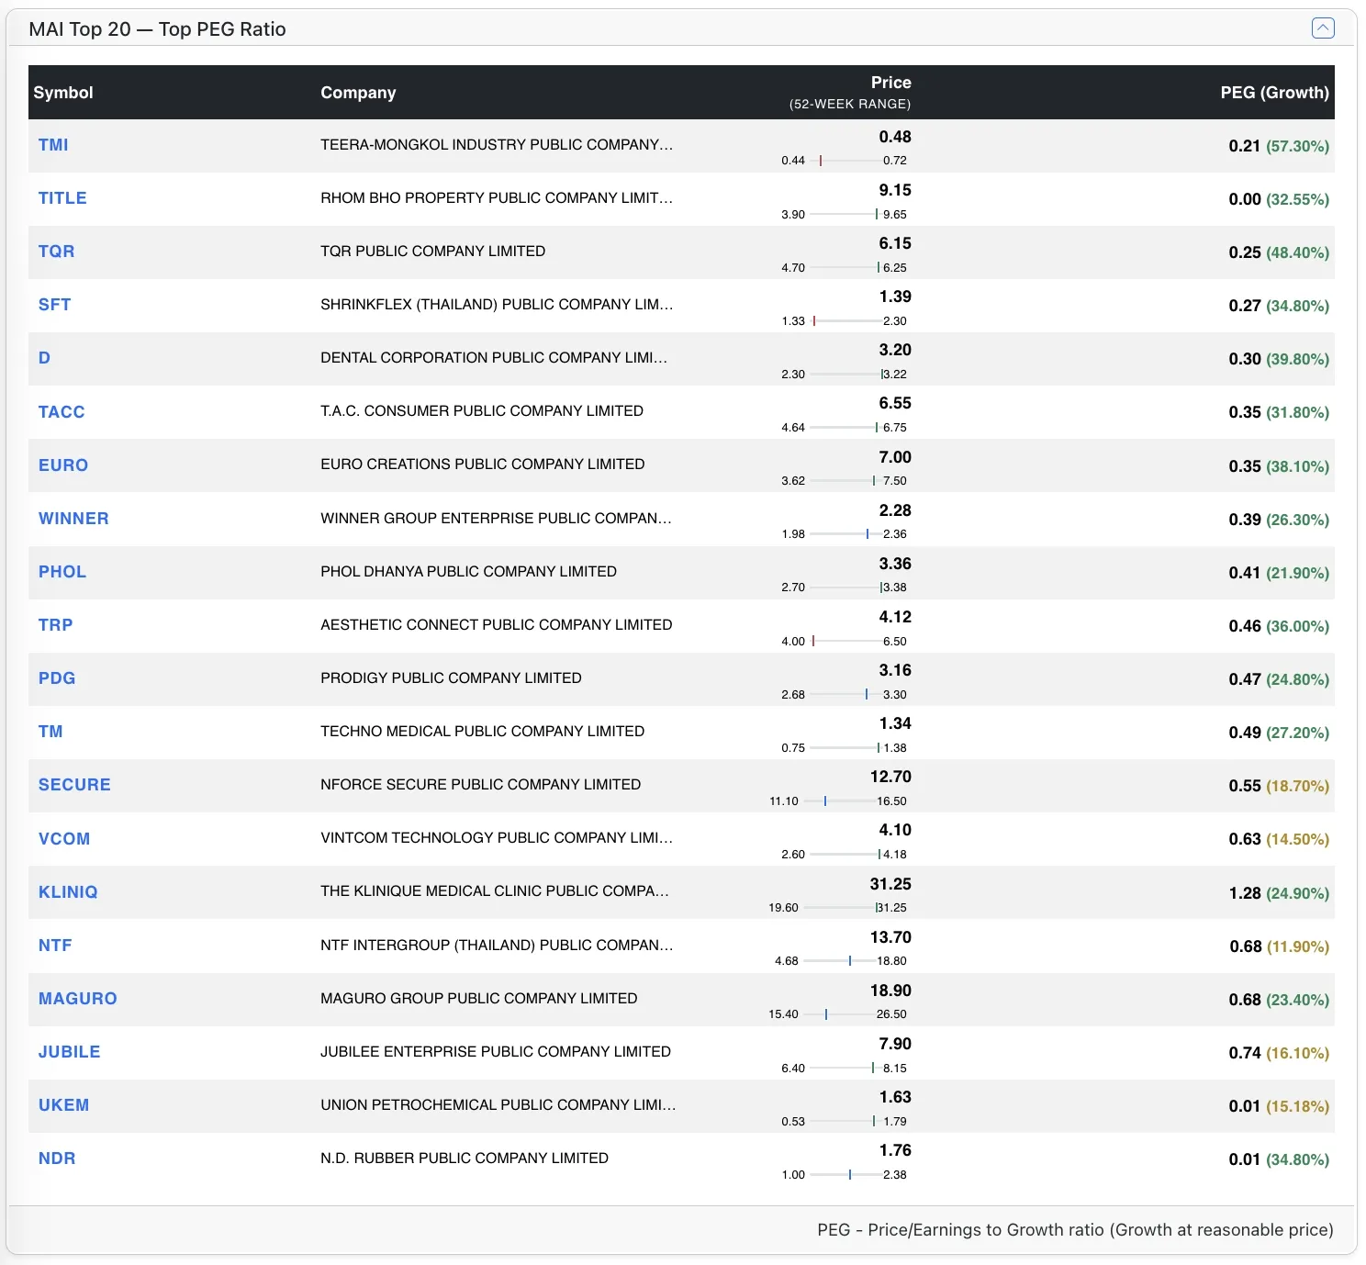Open the WINNER stock symbol link

(x=73, y=519)
